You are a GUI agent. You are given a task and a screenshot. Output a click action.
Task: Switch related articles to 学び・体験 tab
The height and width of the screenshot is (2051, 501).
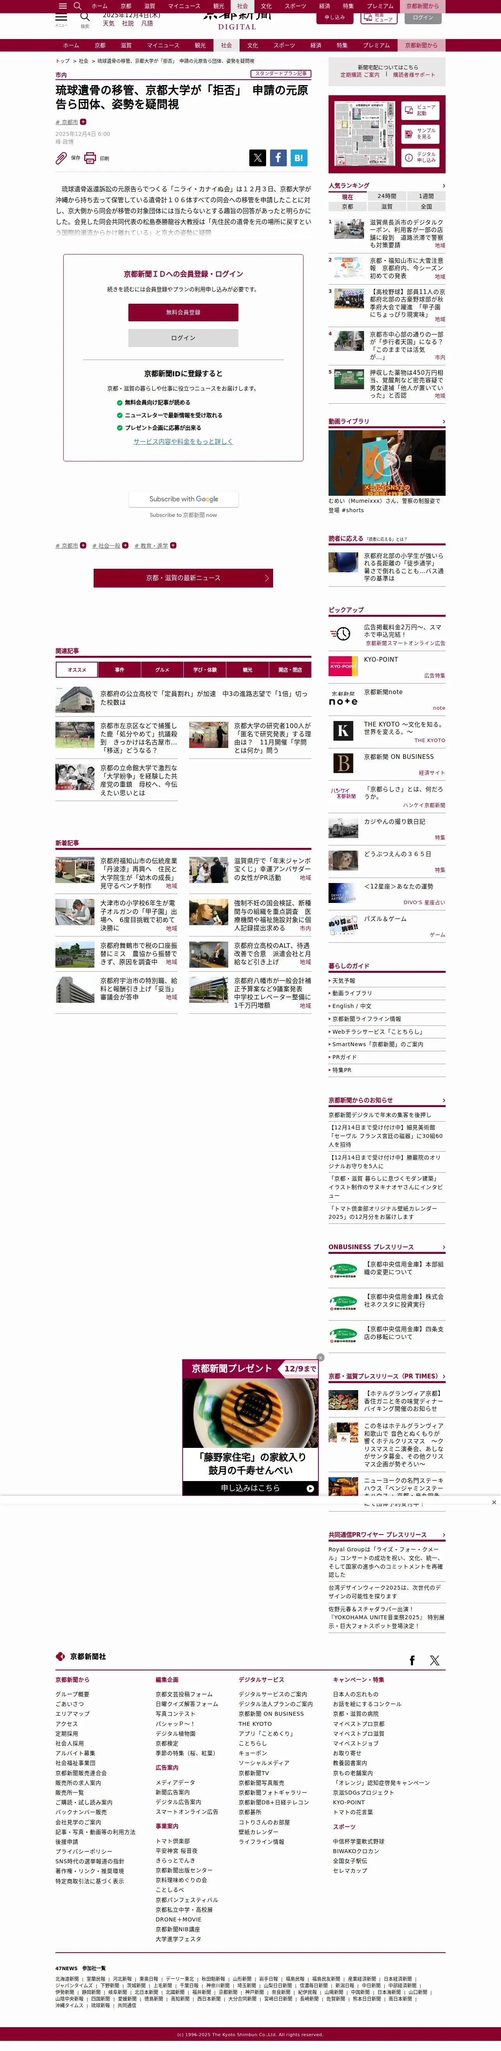click(204, 669)
